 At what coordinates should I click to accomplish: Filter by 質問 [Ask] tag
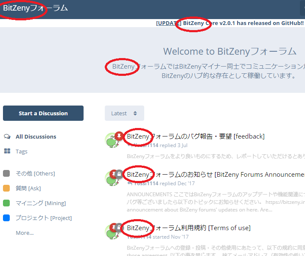pos(28,188)
